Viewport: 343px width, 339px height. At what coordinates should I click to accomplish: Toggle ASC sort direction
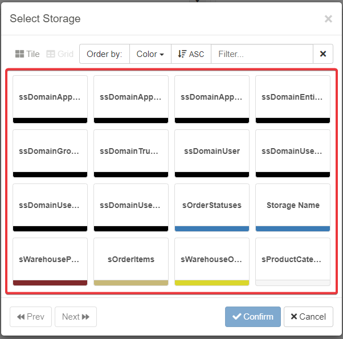(191, 54)
